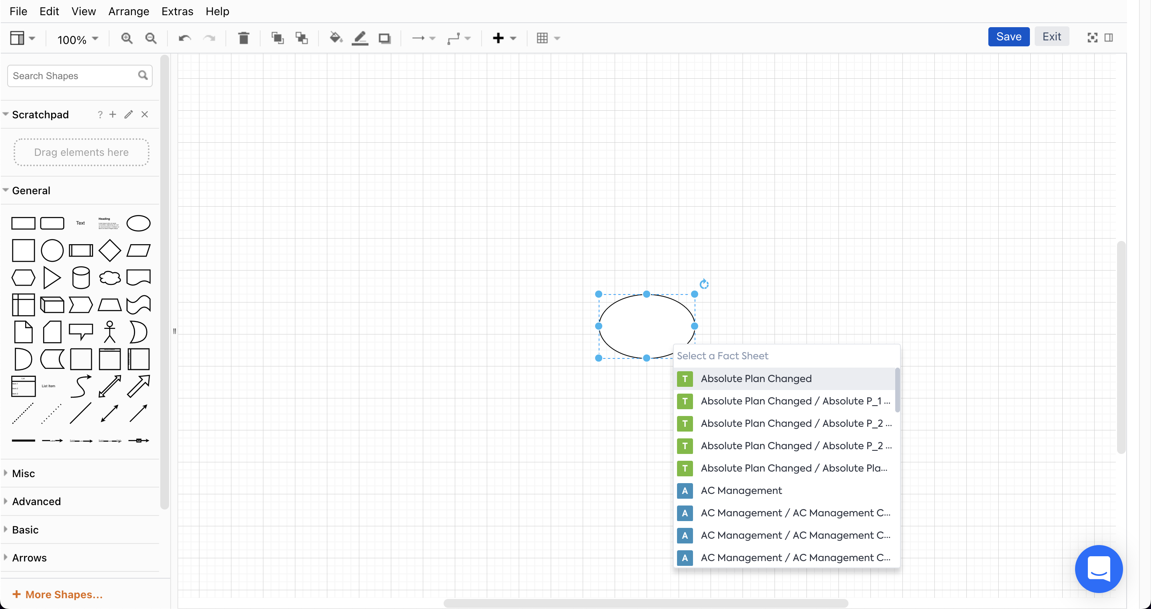Click the Zoom In magnifier icon
Viewport: 1151px width, 609px height.
127,38
